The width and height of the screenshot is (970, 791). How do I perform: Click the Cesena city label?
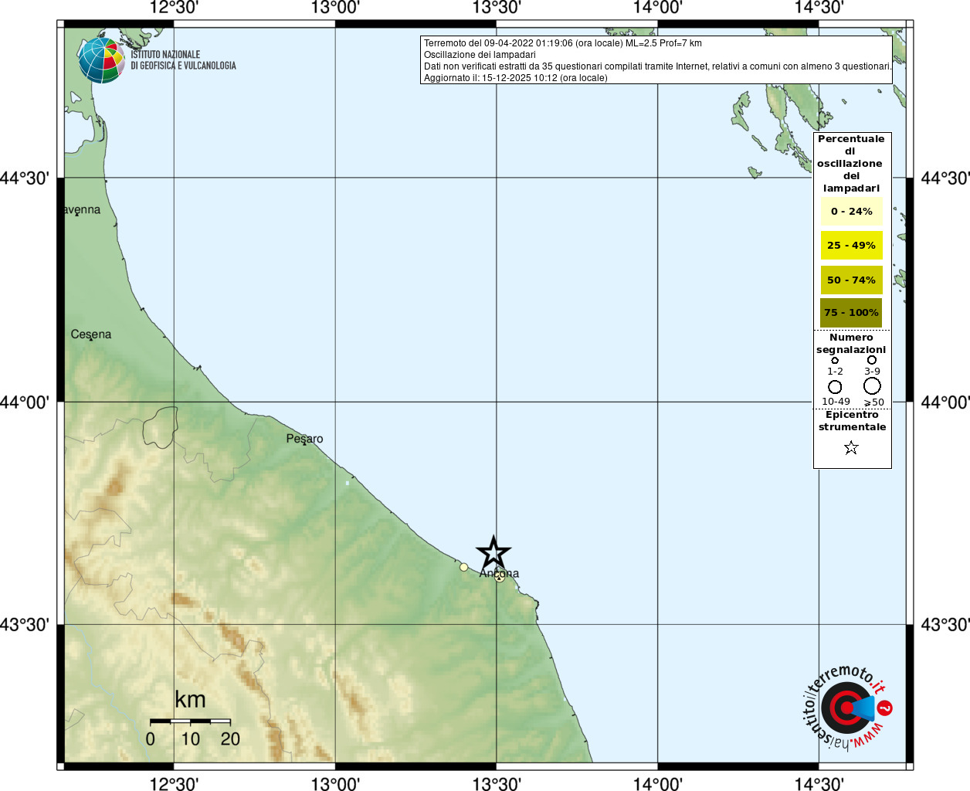click(91, 334)
